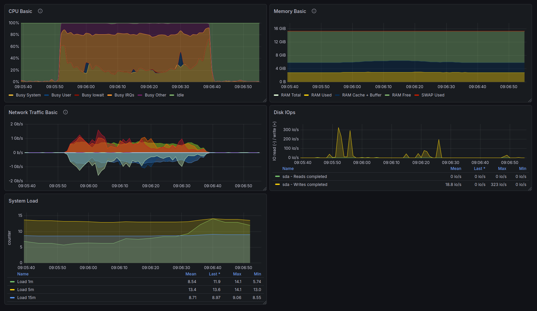Image resolution: width=537 pixels, height=311 pixels.
Task: Sort Disk IOps legend by Mean
Action: click(x=456, y=169)
